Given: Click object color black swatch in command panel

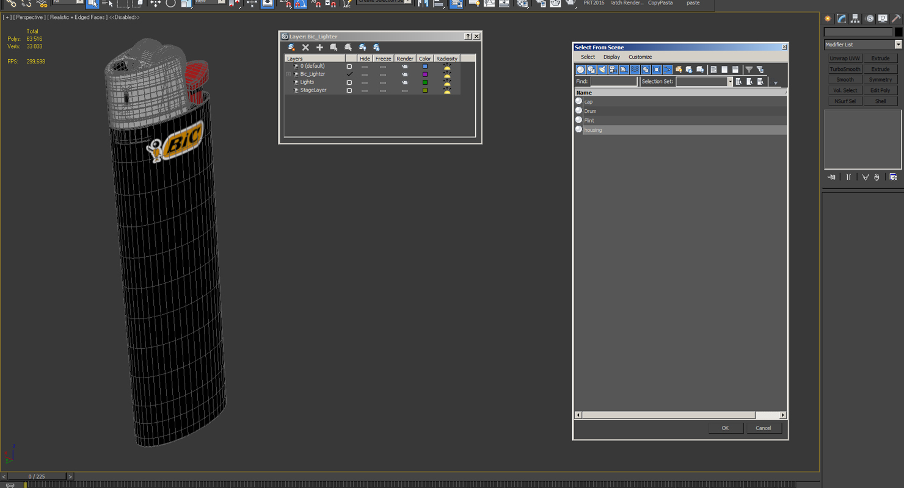Looking at the screenshot, I should point(898,32).
